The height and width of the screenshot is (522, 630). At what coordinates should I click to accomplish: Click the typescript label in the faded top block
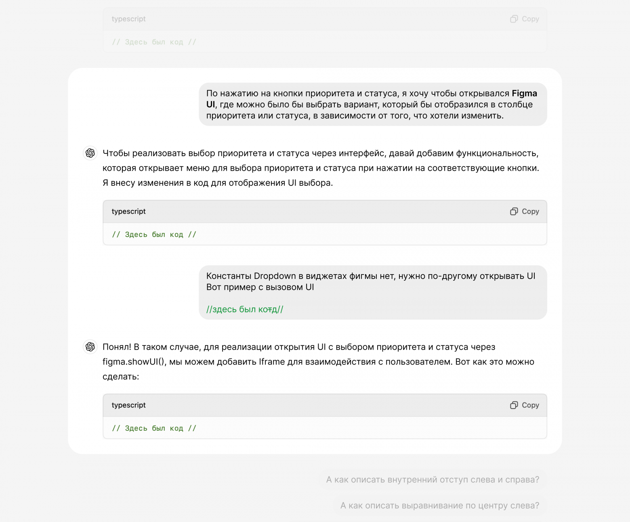pos(128,19)
